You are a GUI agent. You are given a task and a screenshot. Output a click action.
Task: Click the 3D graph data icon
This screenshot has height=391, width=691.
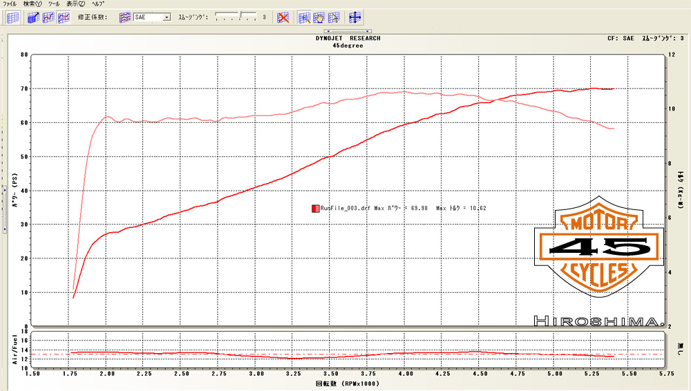click(32, 17)
